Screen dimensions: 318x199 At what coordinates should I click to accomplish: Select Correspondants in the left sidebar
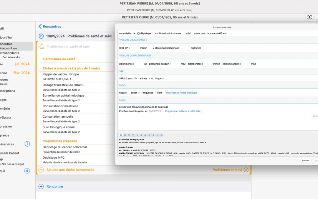9,53
